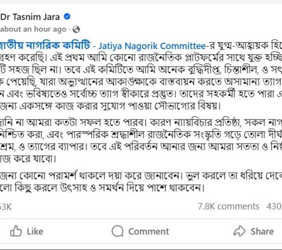Open the Jatiya Nagorik Committee page link
This screenshot has height=250, width=282.
click(x=152, y=46)
